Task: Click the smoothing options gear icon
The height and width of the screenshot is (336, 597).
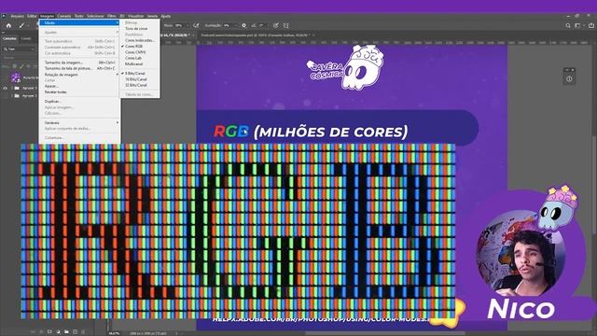Action: pos(244,25)
